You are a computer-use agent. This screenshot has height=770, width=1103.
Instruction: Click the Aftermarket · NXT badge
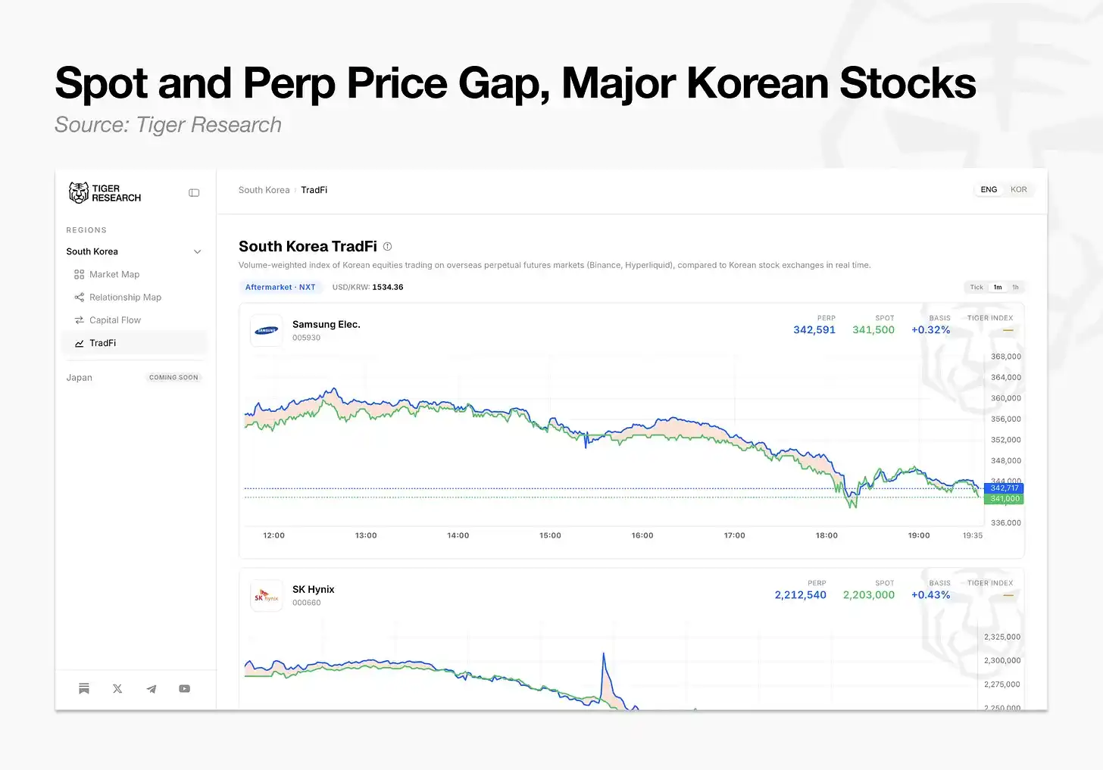pyautogui.click(x=280, y=288)
